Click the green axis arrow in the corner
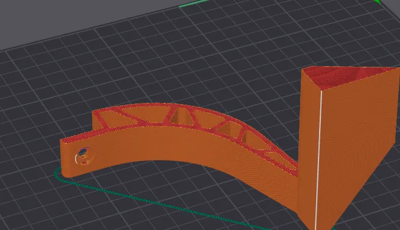 click(378, 2)
